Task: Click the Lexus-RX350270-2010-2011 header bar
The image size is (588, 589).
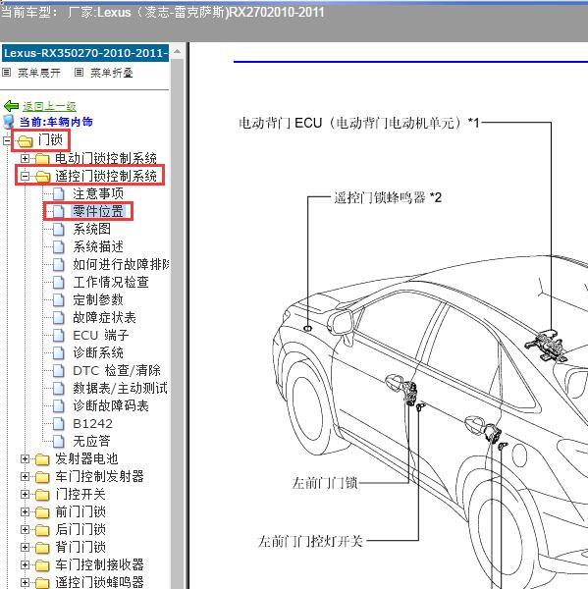Action: click(85, 53)
